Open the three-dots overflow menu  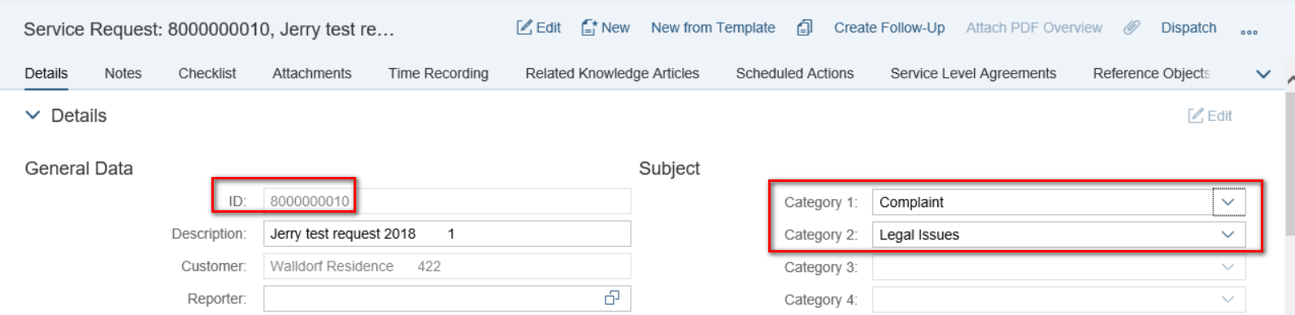coord(1249,32)
